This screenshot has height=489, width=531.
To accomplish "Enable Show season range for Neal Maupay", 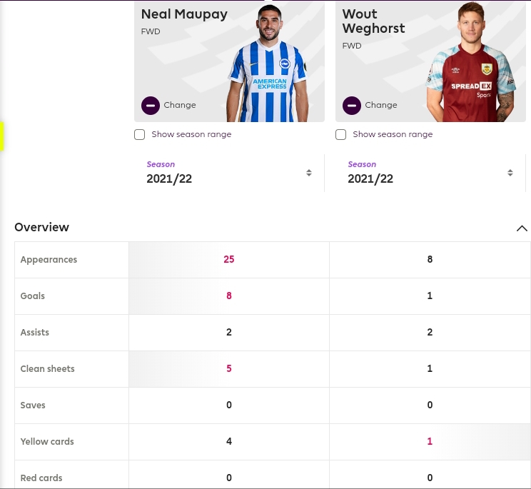I will tap(139, 134).
